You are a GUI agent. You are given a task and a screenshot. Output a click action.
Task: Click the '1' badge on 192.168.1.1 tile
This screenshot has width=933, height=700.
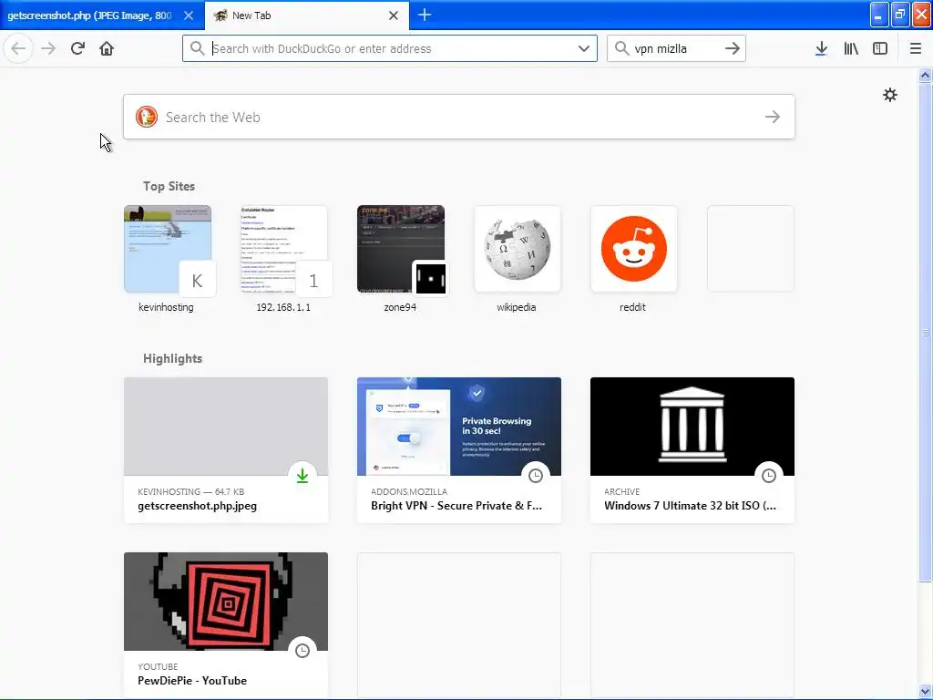coord(313,281)
